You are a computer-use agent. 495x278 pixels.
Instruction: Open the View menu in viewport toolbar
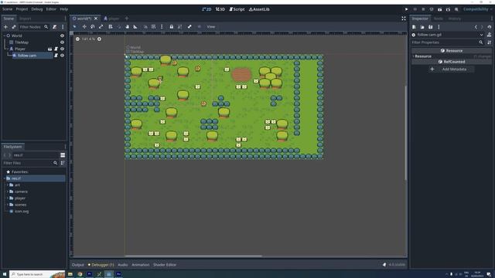(x=211, y=27)
